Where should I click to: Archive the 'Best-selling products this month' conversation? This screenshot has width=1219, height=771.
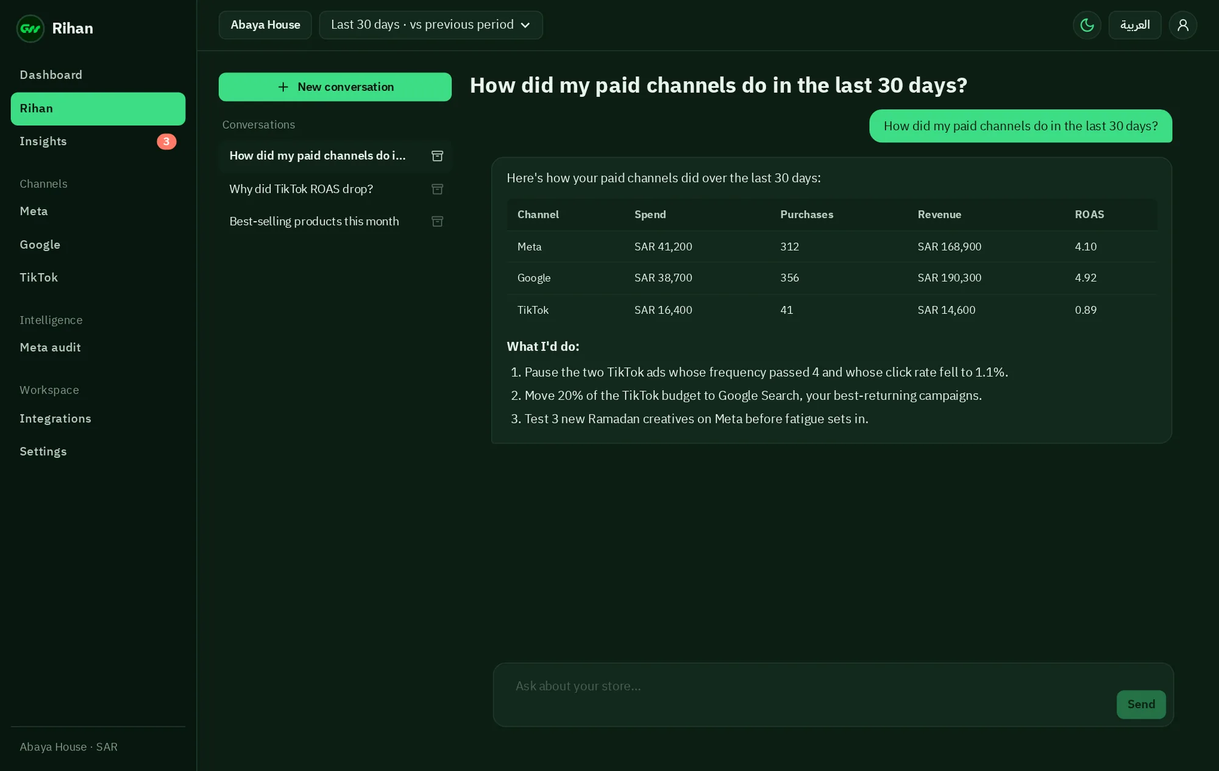(437, 221)
